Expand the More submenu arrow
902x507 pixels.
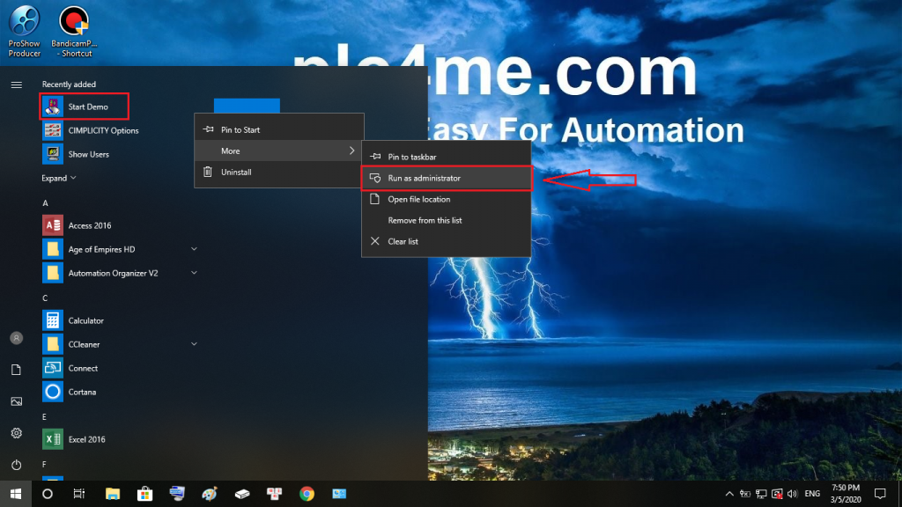tap(352, 151)
